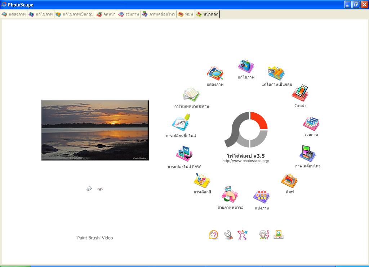Open the Page (จัดหน้า) icon in circle
The width and height of the screenshot is (369, 267).
pos(300,93)
